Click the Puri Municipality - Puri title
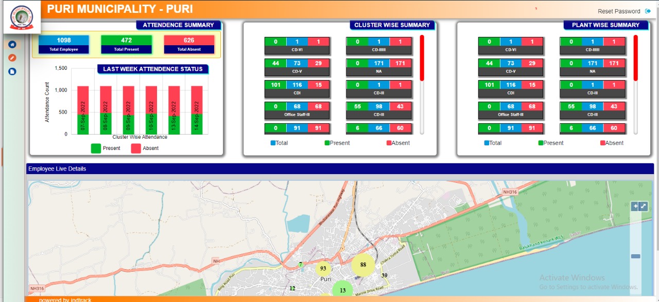Image resolution: width=659 pixels, height=302 pixels. [x=120, y=9]
